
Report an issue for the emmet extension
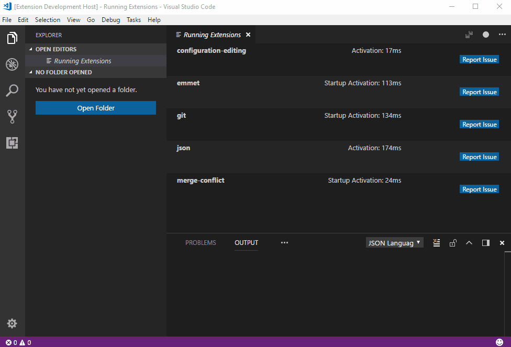(479, 92)
